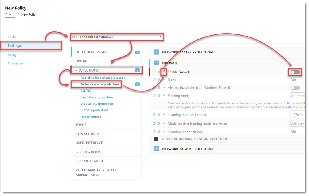This screenshot has height=196, width=309.
Task: Click bolt icon beside Also evaluate rules from Windows Firewall
Action: pyautogui.click(x=164, y=87)
